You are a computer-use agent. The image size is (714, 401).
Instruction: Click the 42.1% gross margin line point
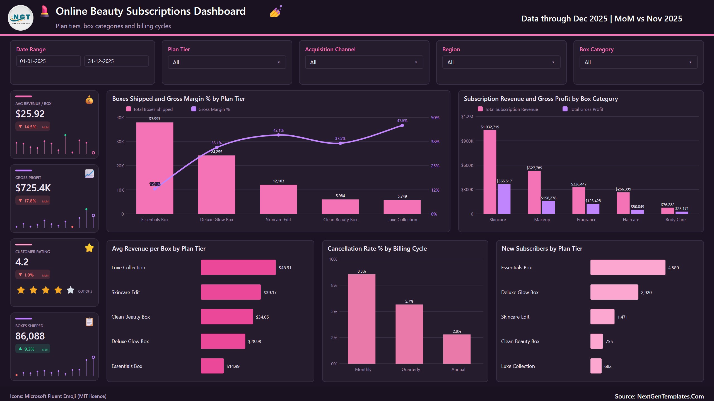278,135
